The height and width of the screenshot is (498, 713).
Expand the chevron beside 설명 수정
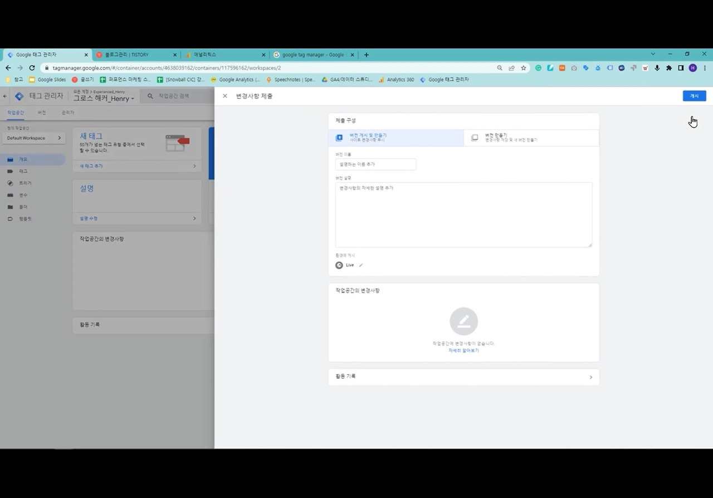[194, 218]
